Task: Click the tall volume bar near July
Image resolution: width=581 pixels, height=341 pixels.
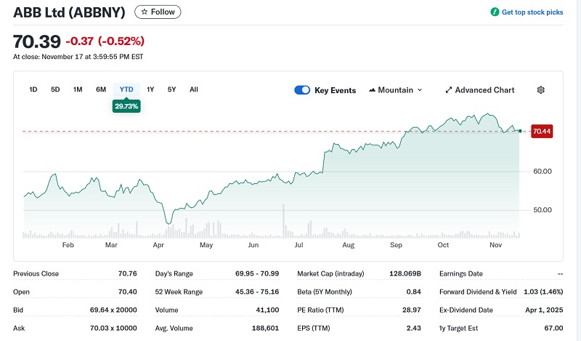Action: point(283,221)
